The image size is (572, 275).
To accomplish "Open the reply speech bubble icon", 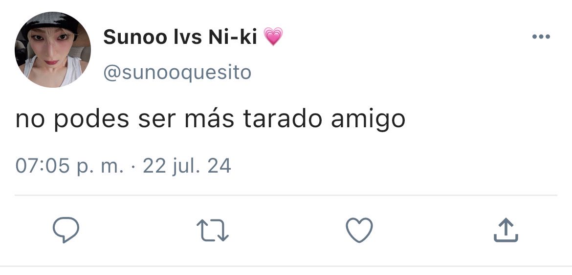I will click(66, 230).
